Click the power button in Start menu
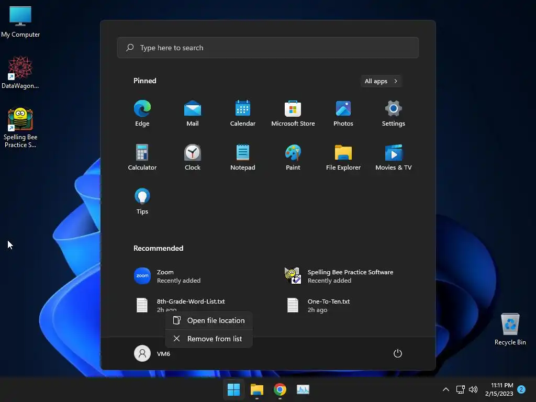This screenshot has width=536, height=402. (398, 353)
